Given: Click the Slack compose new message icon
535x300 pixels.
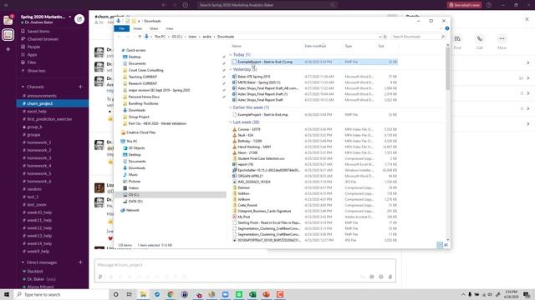Looking at the screenshot, I should (79, 19).
